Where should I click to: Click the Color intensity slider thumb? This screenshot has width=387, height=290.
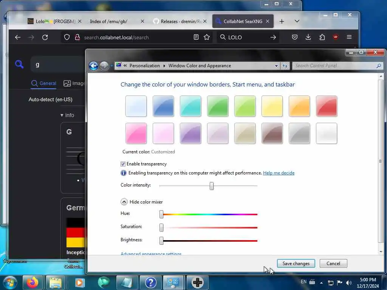click(x=212, y=186)
